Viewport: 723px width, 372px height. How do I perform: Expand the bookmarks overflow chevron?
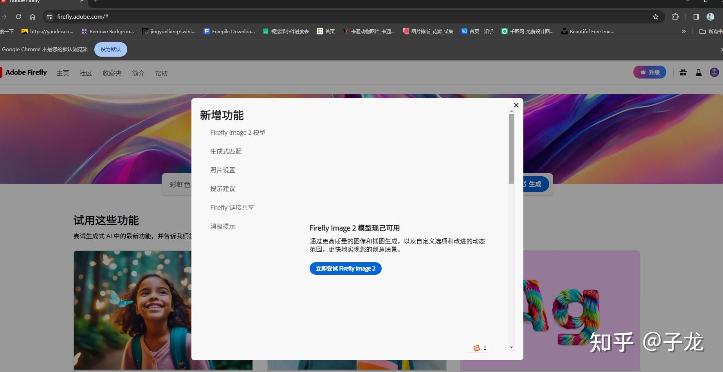coord(683,31)
